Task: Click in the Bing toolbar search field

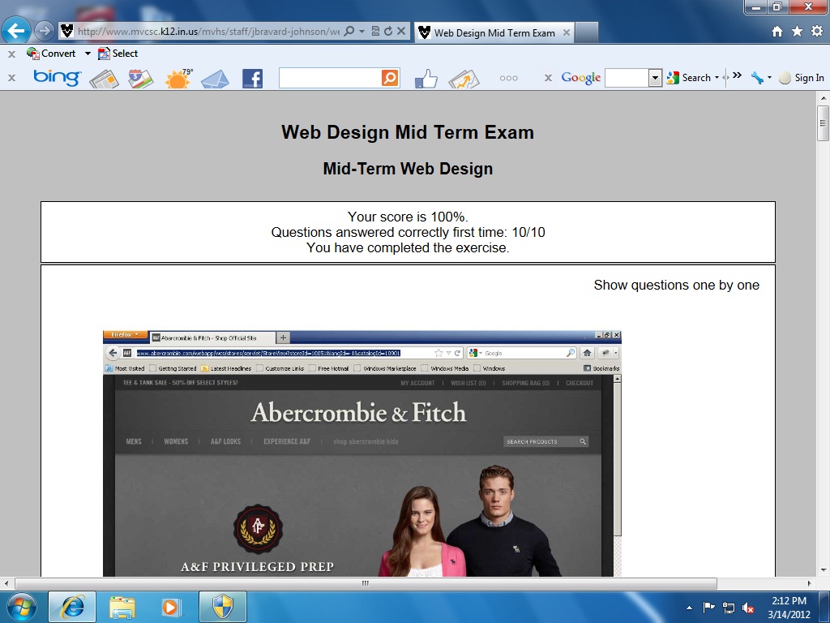Action: pyautogui.click(x=330, y=78)
